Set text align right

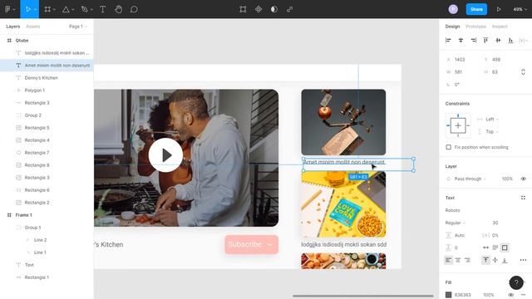coord(467,260)
